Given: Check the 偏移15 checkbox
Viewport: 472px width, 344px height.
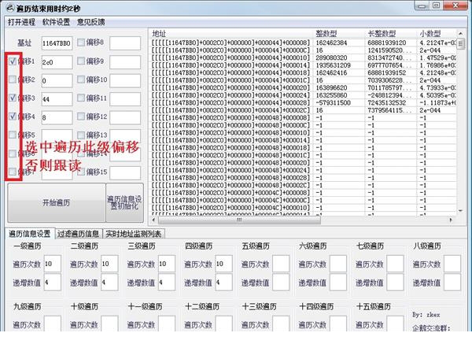Looking at the screenshot, I should [x=81, y=172].
